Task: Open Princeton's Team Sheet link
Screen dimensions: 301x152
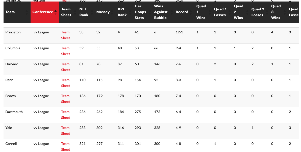Action: (x=65, y=35)
